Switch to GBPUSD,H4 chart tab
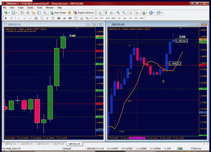 (x=43, y=144)
